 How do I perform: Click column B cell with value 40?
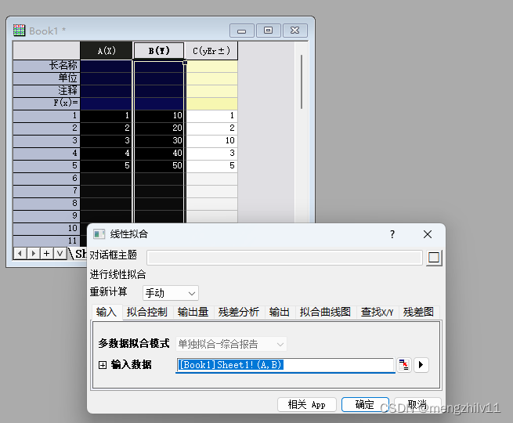159,153
